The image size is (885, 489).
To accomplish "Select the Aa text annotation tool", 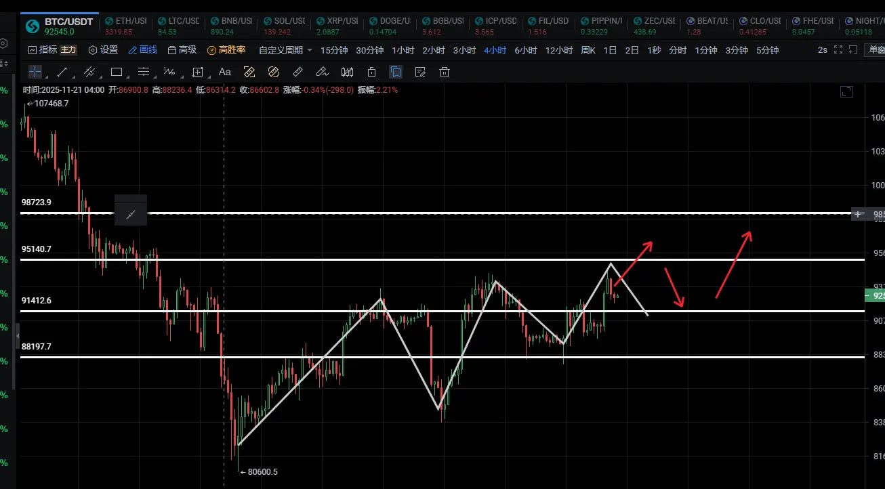I will pos(225,72).
